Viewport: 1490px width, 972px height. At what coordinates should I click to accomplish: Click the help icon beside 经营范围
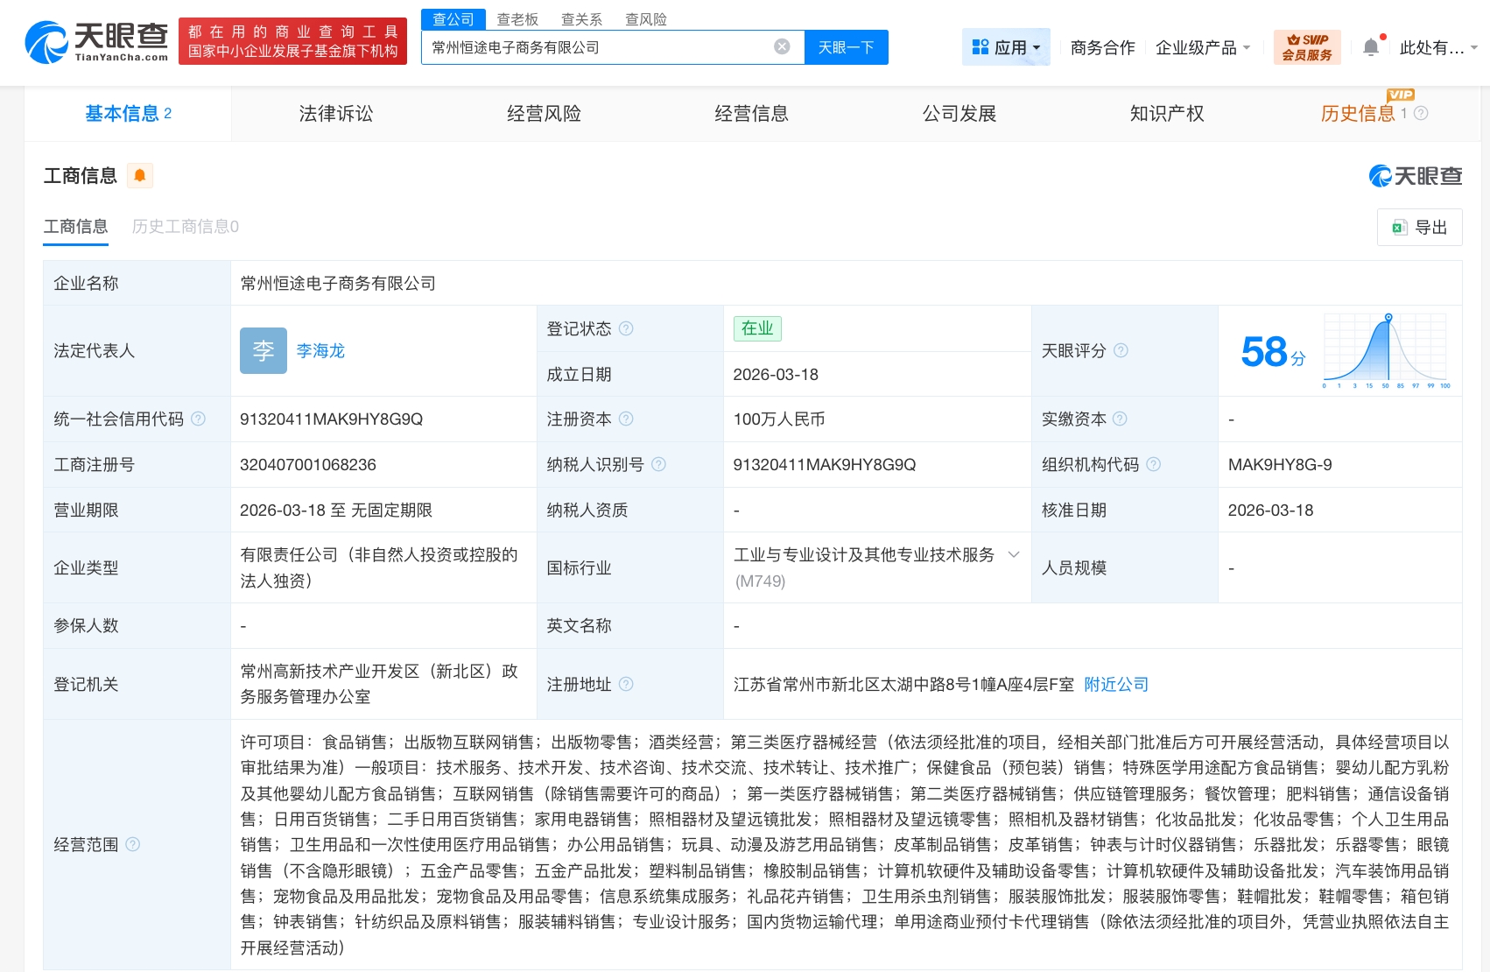coord(133,844)
